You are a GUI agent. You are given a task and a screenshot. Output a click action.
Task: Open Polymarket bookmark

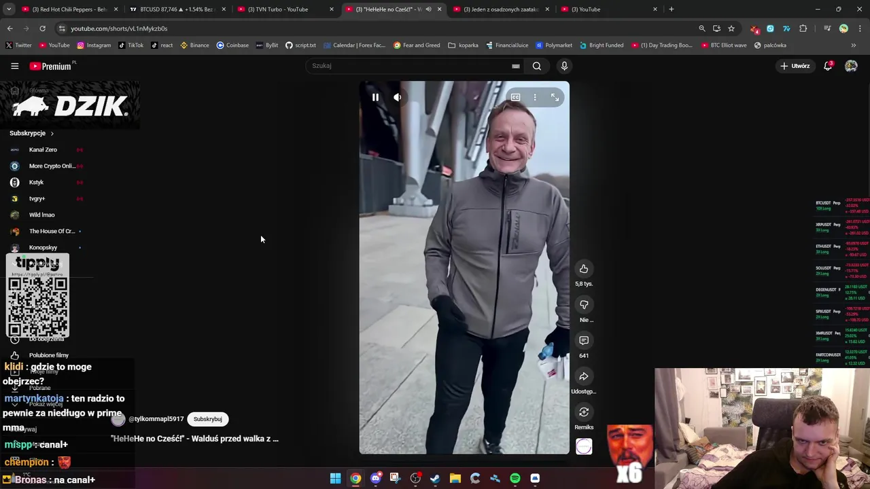pyautogui.click(x=554, y=46)
